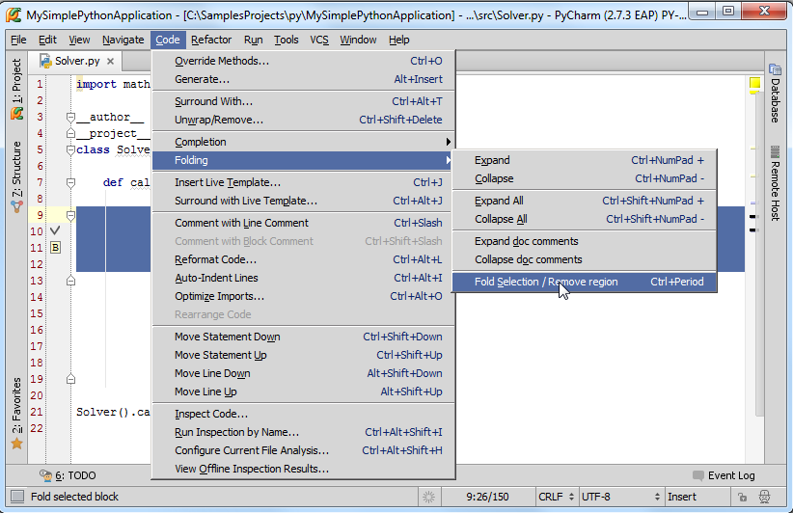Viewport: 793px width, 513px height.
Task: Click the yellow analysis status indicator
Action: point(754,83)
